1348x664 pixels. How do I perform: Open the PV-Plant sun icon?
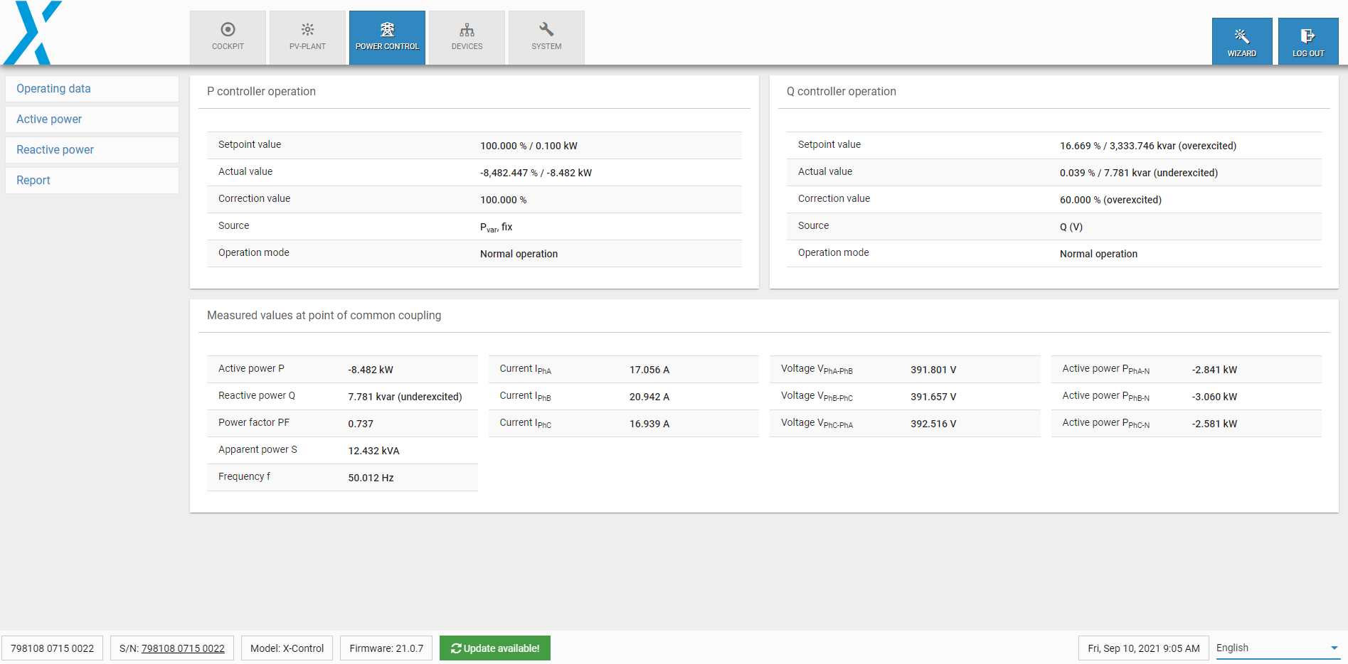pyautogui.click(x=307, y=30)
